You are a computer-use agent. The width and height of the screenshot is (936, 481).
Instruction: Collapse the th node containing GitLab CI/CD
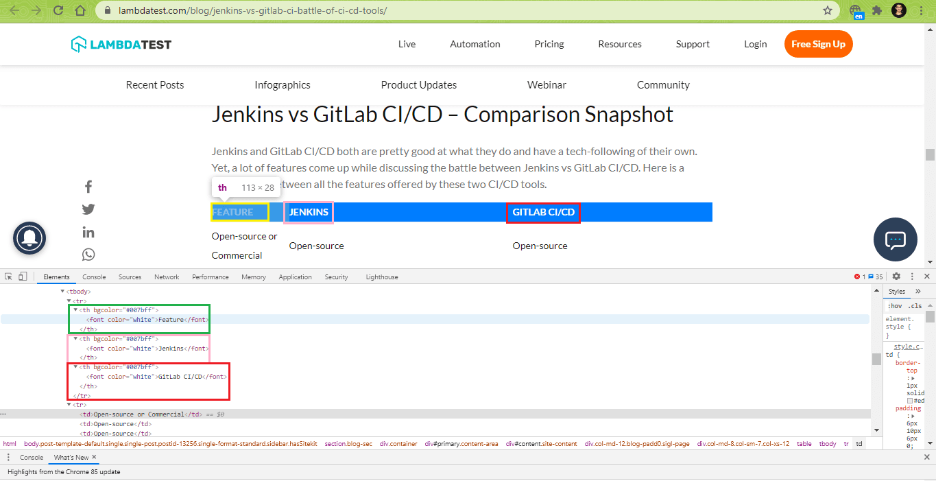coord(75,367)
